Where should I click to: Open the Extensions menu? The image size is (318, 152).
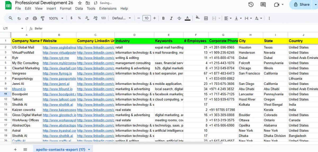click(108, 8)
